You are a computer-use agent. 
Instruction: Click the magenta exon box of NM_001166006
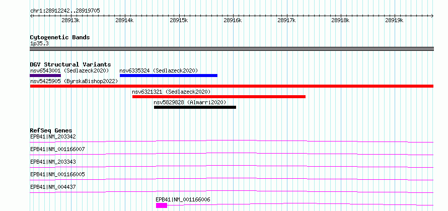coord(162,205)
